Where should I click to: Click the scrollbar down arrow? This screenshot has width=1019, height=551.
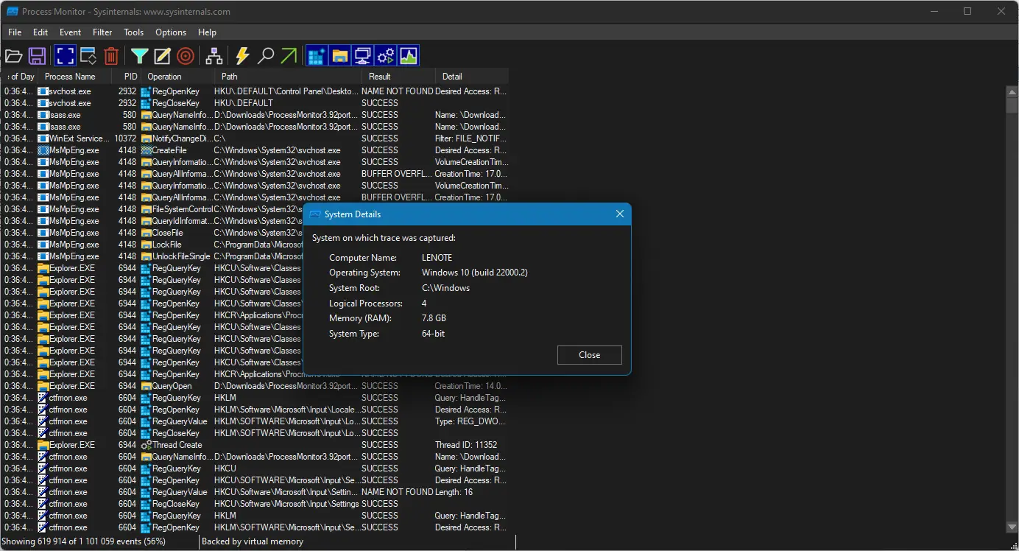(1012, 526)
